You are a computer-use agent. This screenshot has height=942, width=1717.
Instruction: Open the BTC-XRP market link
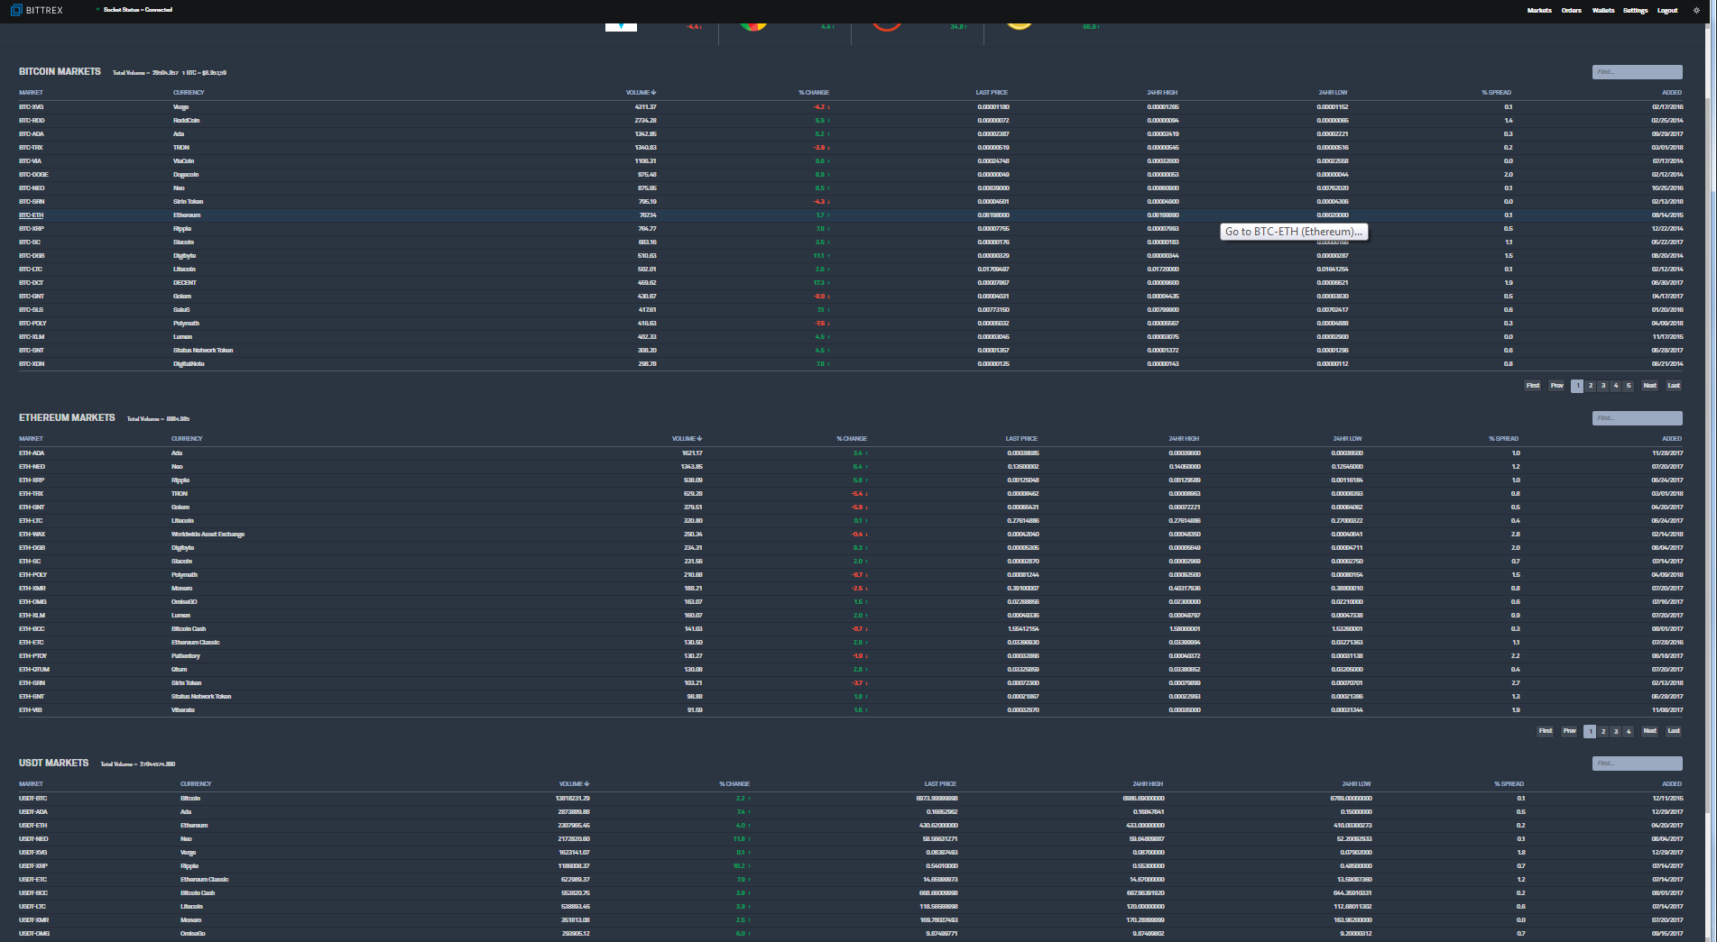[x=31, y=229]
